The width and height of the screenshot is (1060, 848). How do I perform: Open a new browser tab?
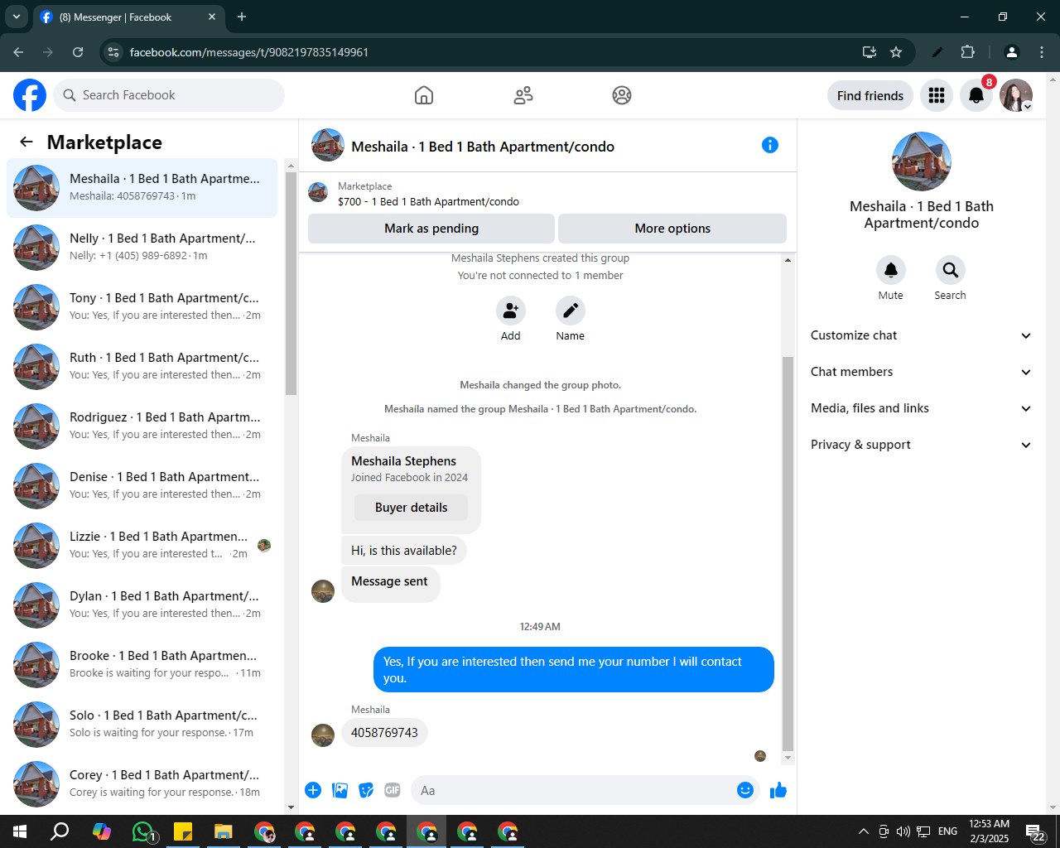click(x=242, y=17)
